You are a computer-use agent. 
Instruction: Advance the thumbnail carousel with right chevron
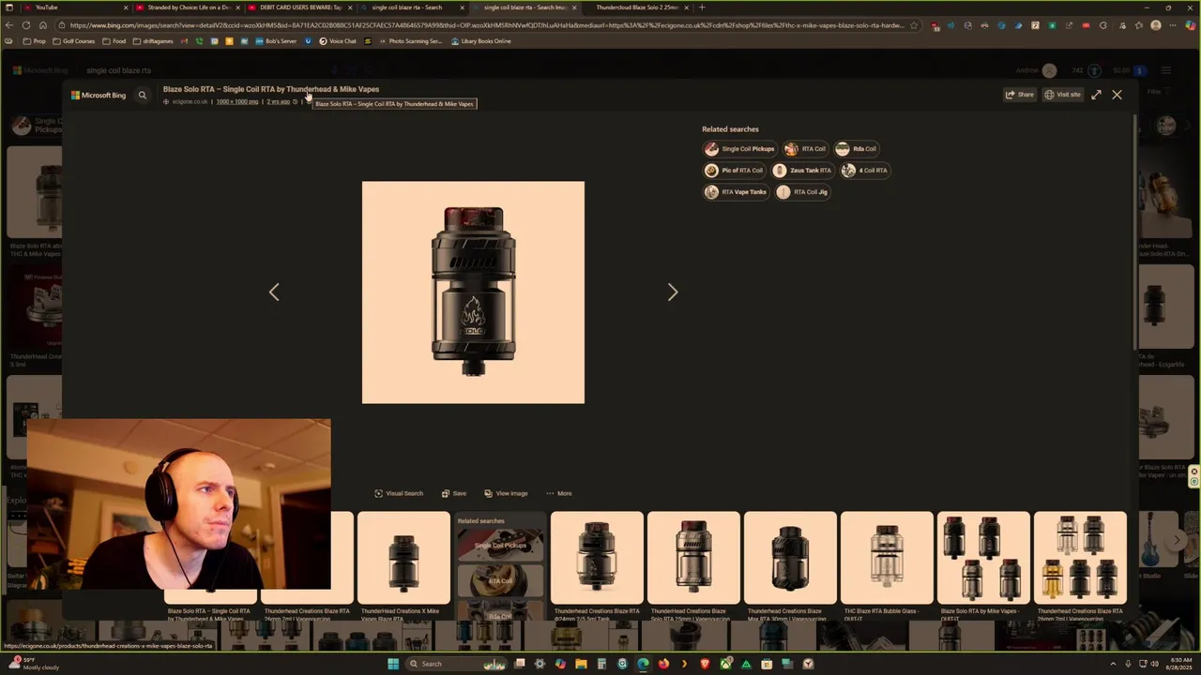tap(1177, 540)
